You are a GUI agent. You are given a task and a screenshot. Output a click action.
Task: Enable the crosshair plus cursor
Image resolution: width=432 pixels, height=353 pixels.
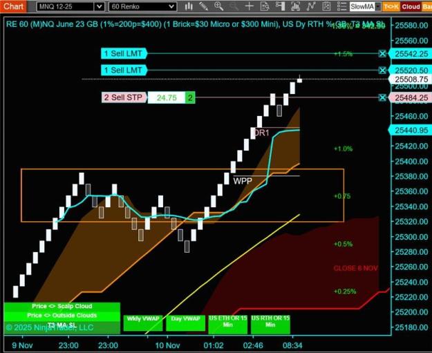(249, 6)
